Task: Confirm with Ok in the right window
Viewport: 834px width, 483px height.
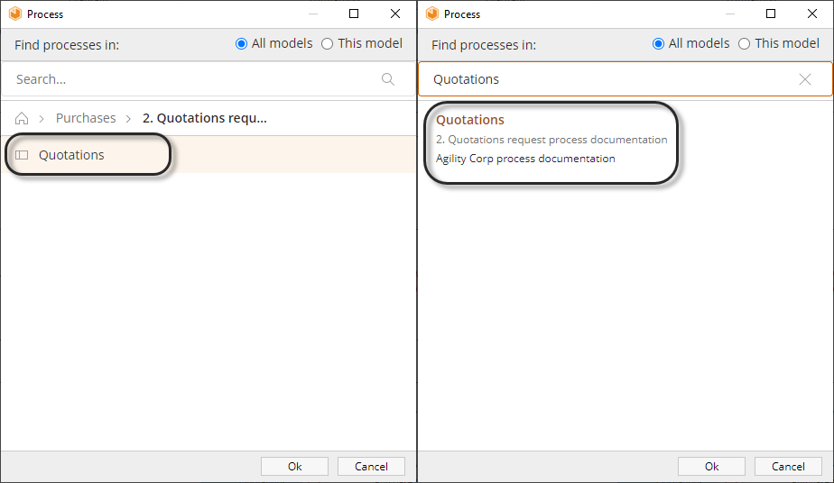Action: point(711,467)
